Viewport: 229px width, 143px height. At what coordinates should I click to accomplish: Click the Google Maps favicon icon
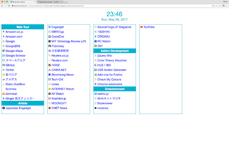coord(4,51)
